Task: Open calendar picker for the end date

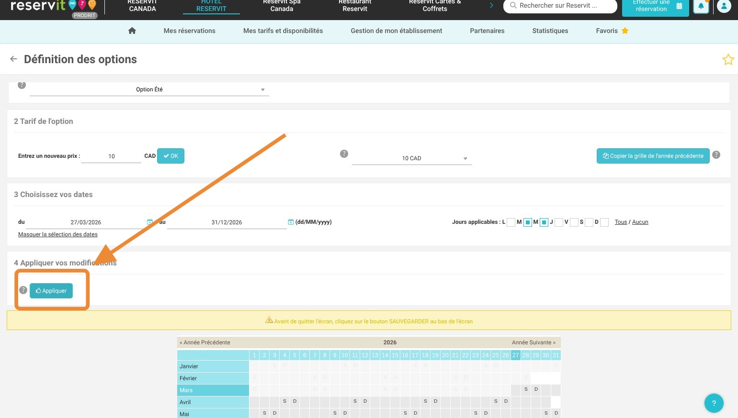Action: pyautogui.click(x=291, y=222)
